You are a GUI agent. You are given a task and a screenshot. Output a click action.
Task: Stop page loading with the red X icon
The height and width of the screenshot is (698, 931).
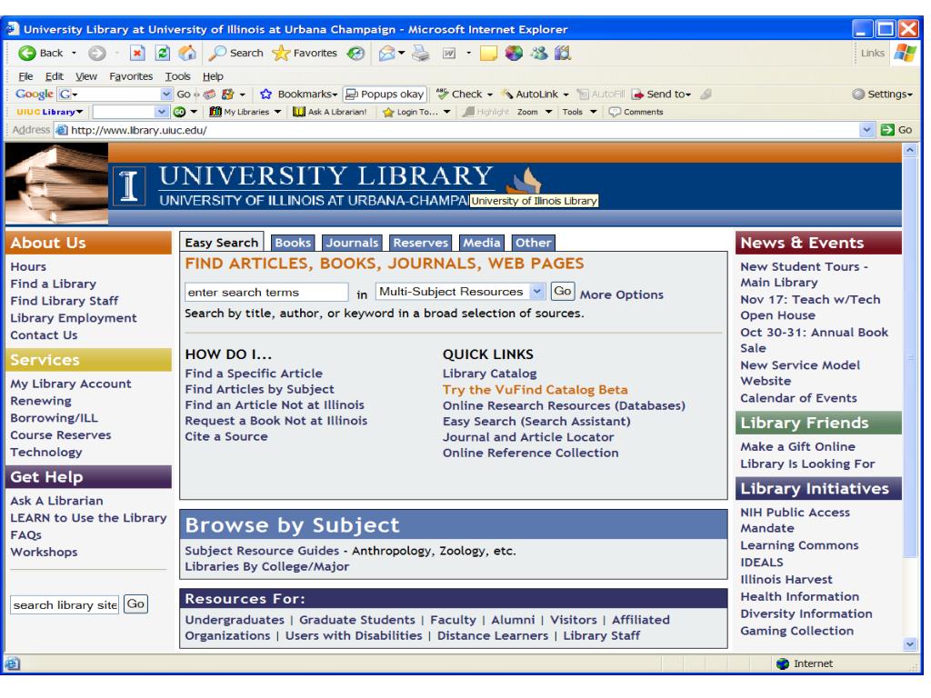click(137, 54)
